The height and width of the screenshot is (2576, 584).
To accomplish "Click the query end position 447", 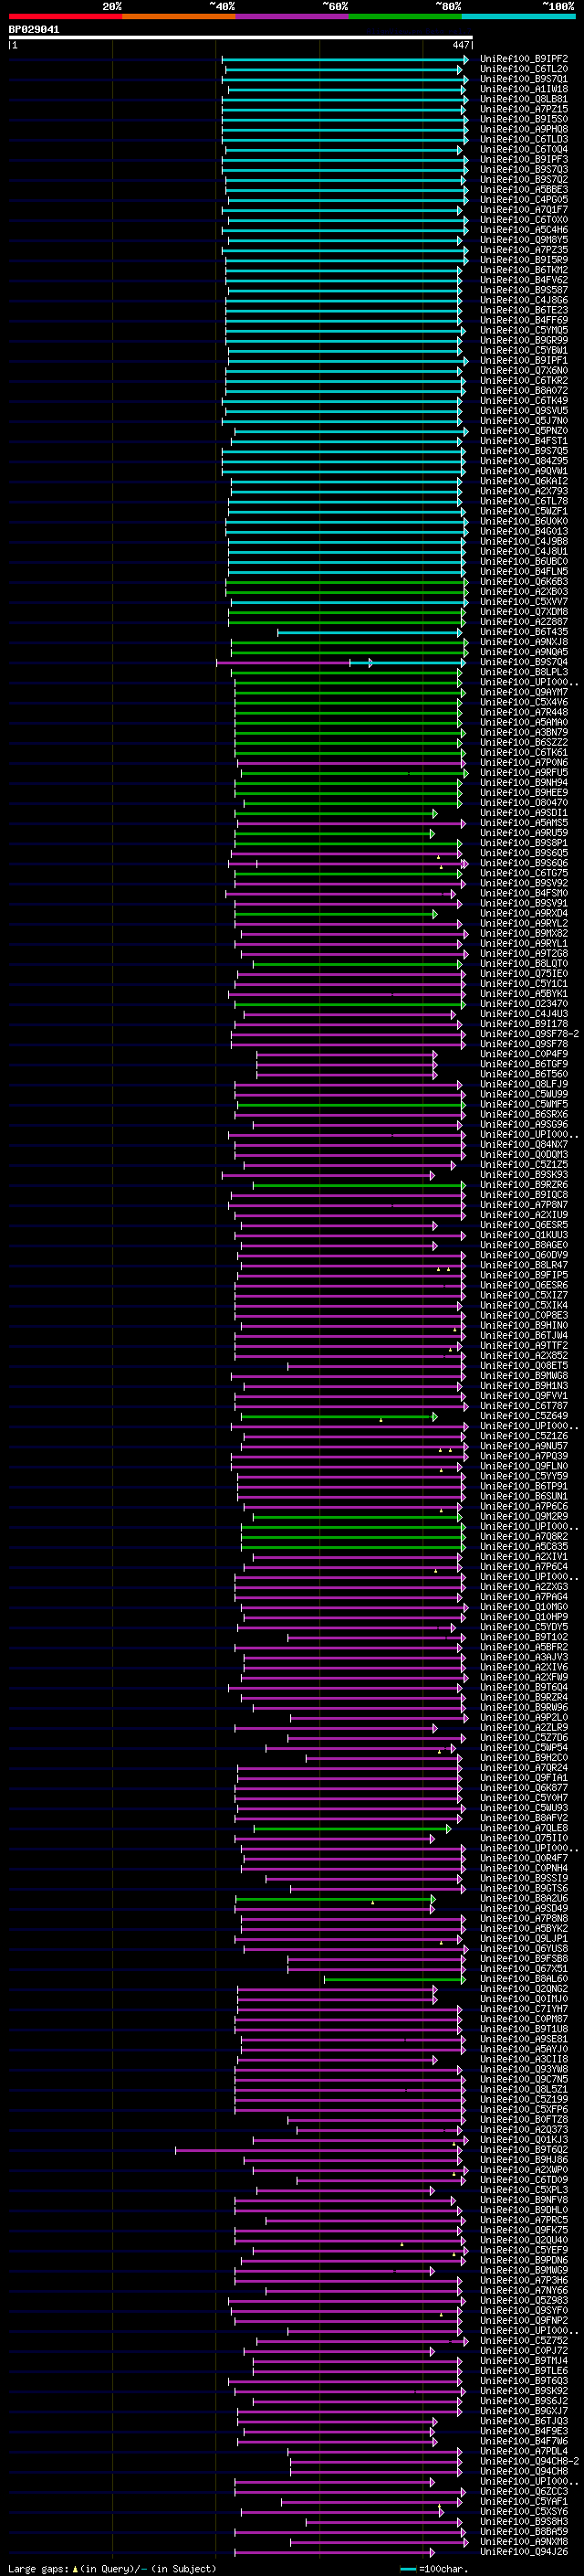I will coord(460,45).
